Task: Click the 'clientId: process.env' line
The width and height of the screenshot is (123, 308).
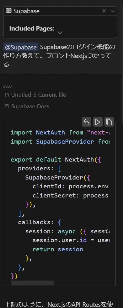Action: click(71, 187)
